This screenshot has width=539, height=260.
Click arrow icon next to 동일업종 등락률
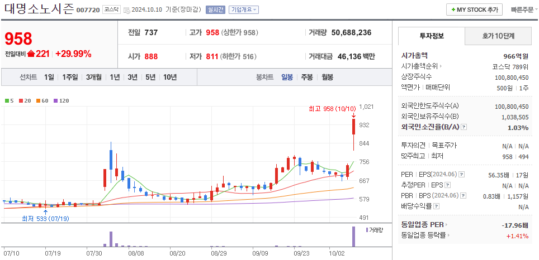coord(448,235)
